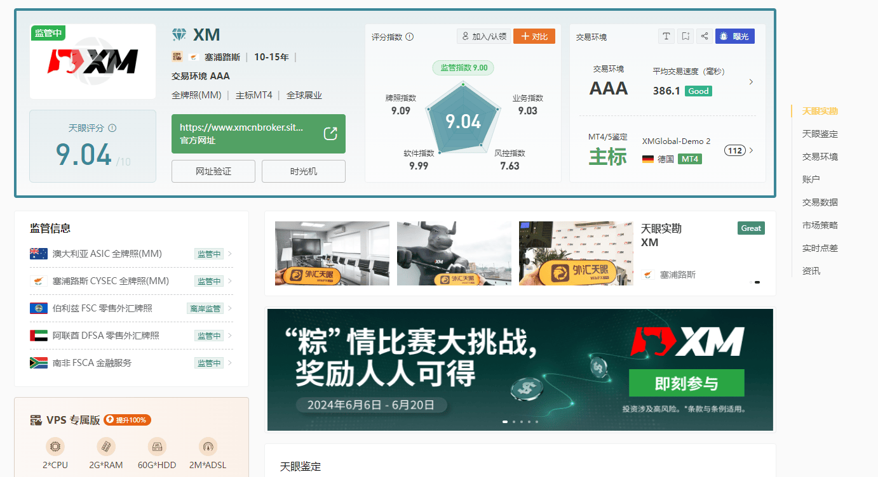
Task: Click the green Good speed badge
Action: 698,91
